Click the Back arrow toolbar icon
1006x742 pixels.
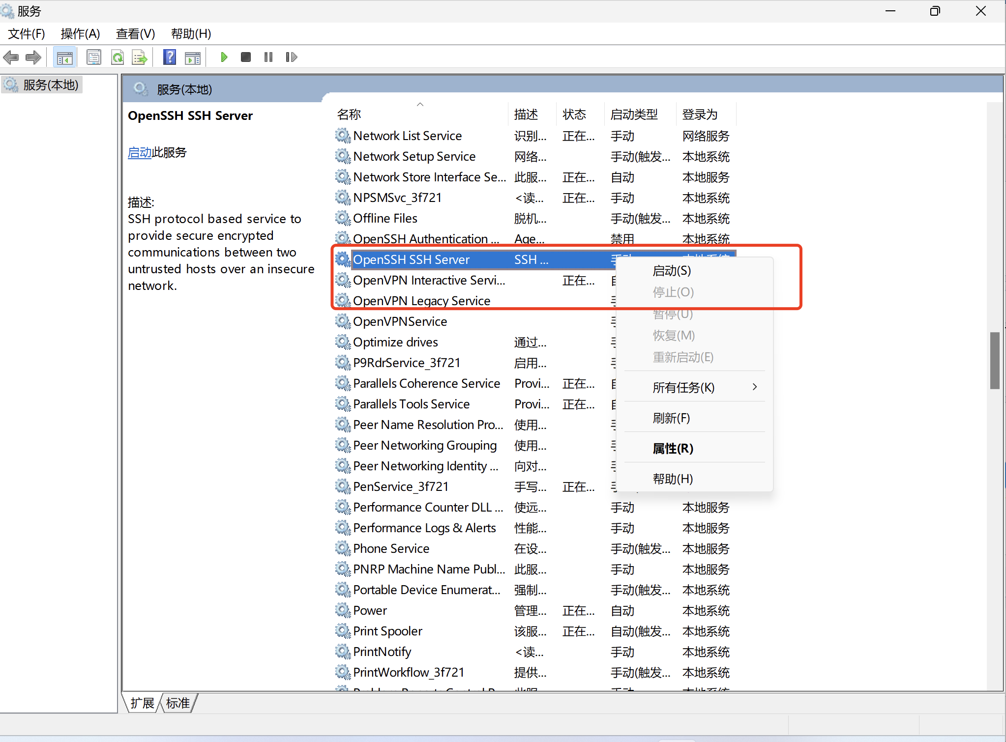(x=11, y=57)
